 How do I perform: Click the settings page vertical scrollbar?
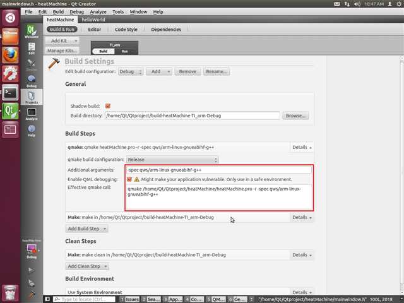click(x=401, y=175)
